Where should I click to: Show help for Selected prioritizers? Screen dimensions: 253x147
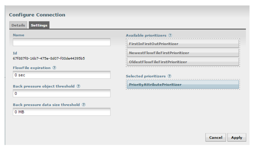169,76
